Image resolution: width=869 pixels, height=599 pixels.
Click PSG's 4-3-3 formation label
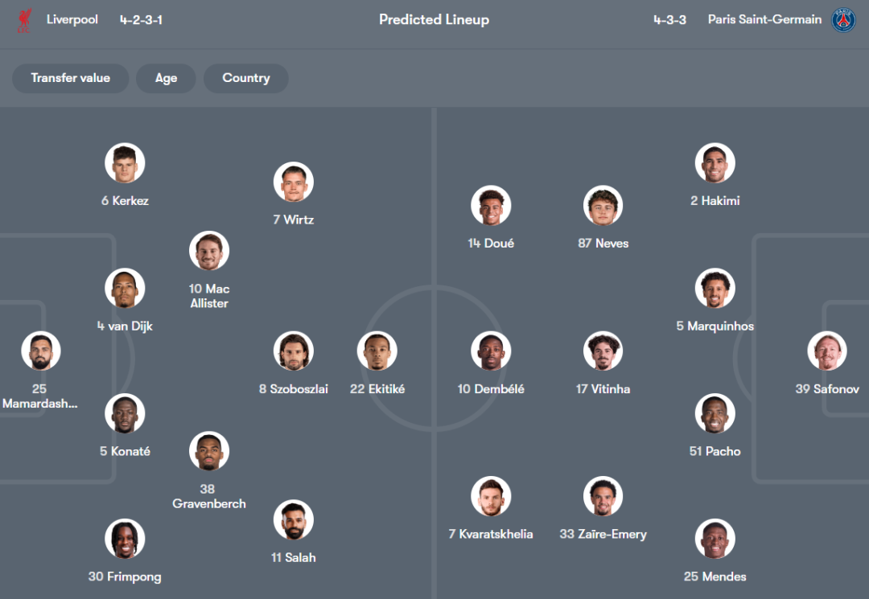669,19
